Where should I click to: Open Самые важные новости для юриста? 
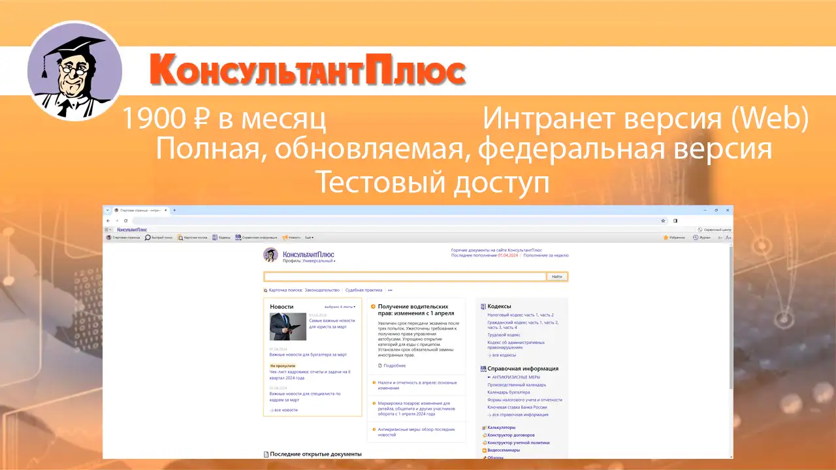[332, 323]
